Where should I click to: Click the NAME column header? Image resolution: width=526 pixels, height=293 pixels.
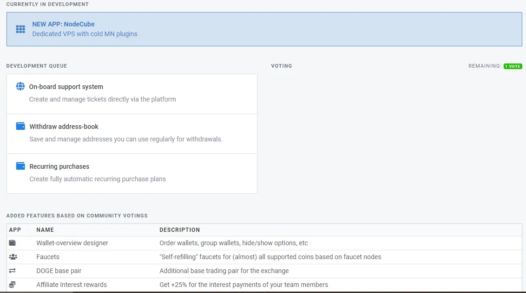coord(45,229)
